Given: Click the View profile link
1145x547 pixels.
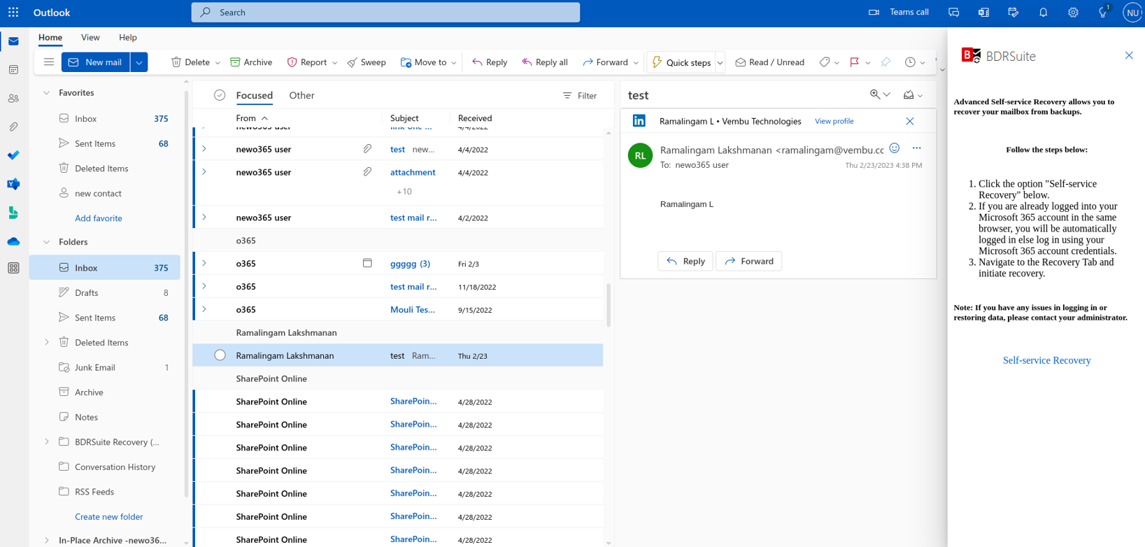Looking at the screenshot, I should tap(834, 121).
